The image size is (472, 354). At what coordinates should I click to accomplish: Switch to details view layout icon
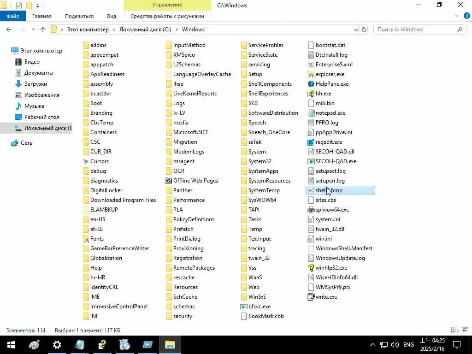(454, 330)
